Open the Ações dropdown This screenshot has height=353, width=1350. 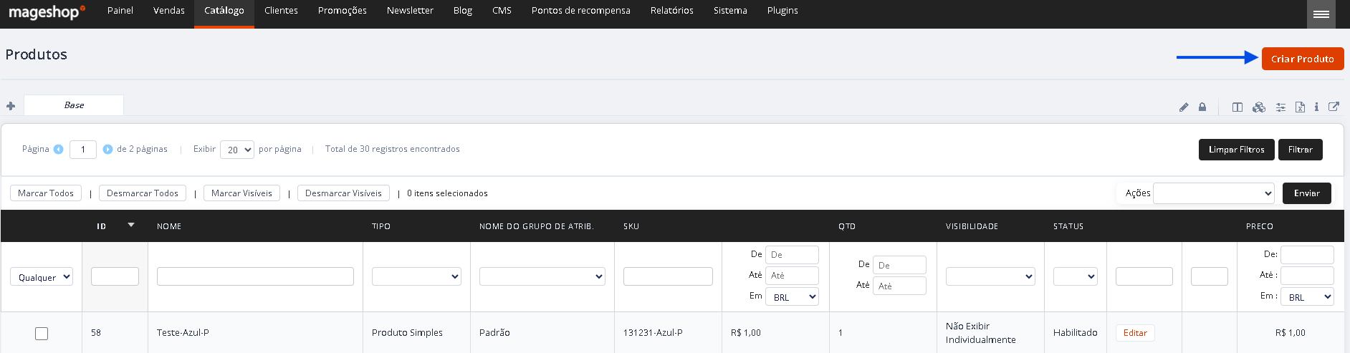click(1214, 193)
